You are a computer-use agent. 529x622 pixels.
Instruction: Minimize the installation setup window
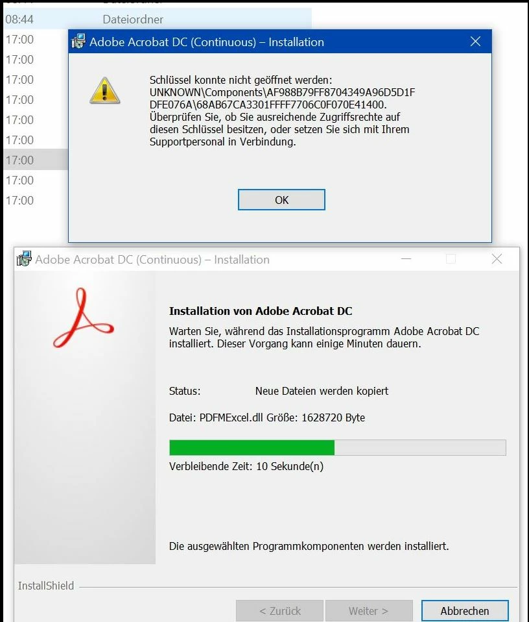(x=406, y=259)
